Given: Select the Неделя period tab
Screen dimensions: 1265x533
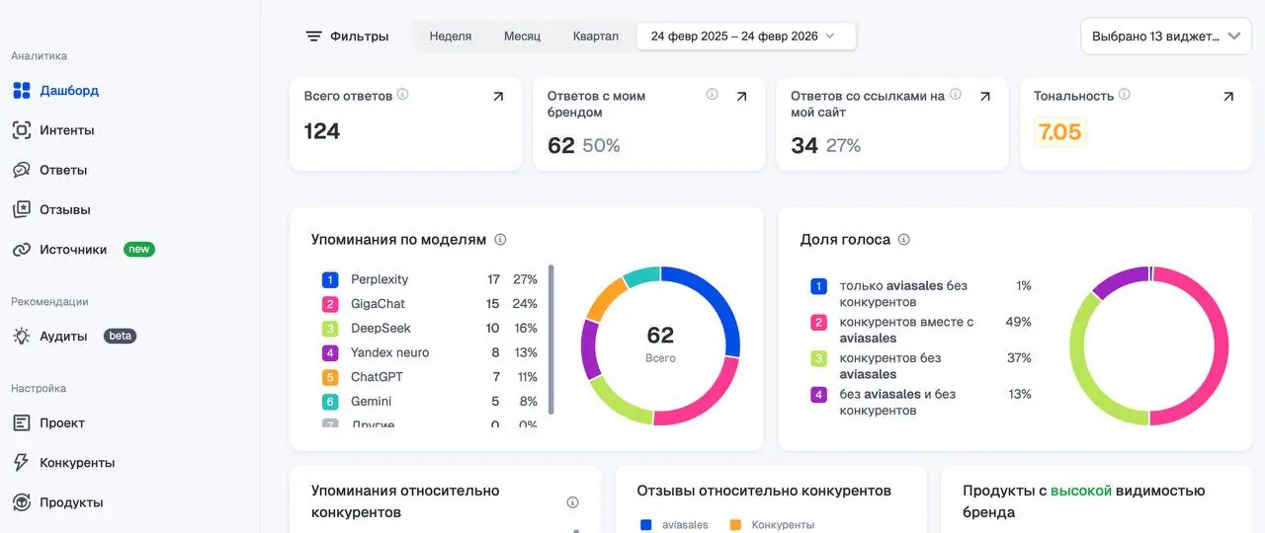Looking at the screenshot, I should tap(451, 37).
